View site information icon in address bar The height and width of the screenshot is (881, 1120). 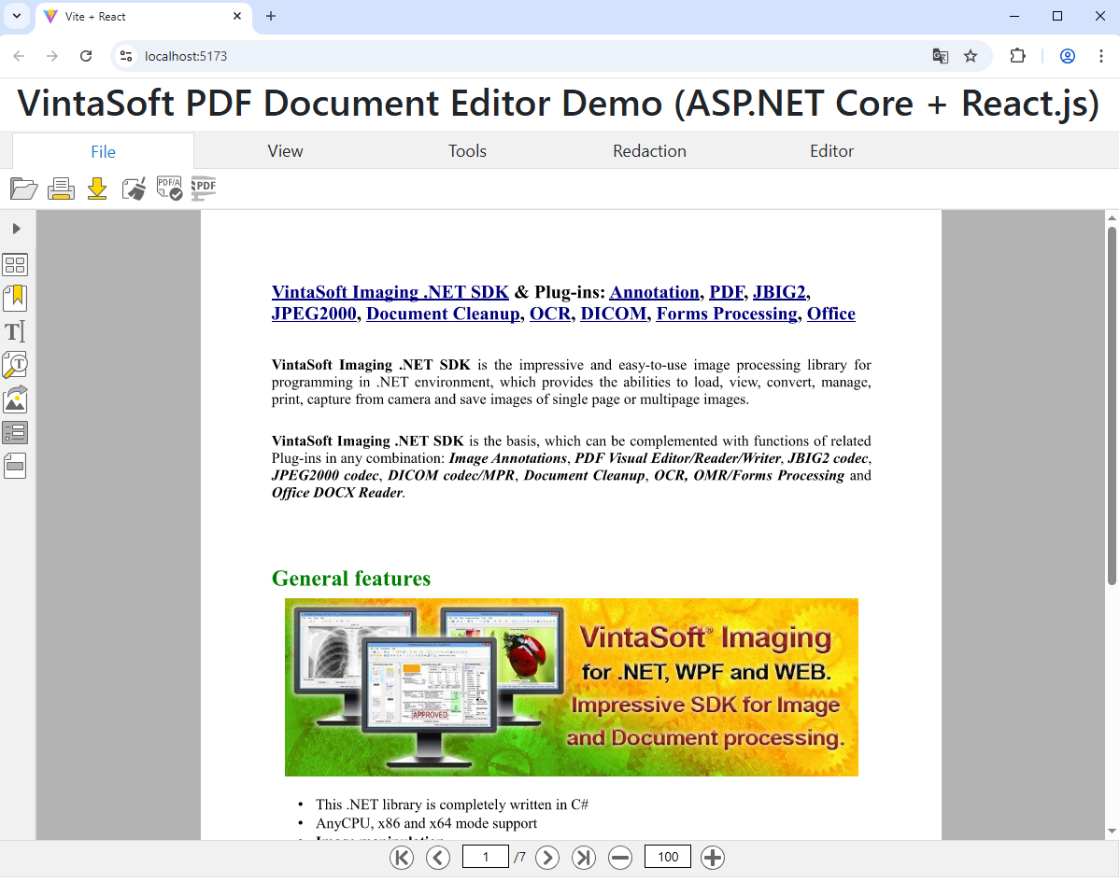point(126,56)
